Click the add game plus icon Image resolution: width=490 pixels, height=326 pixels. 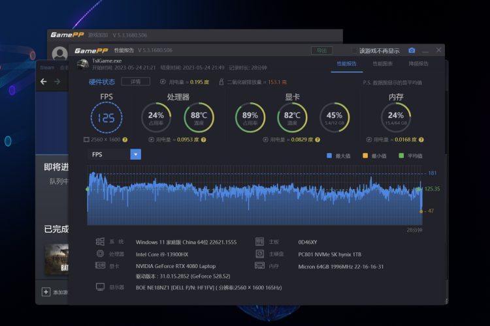point(46,292)
